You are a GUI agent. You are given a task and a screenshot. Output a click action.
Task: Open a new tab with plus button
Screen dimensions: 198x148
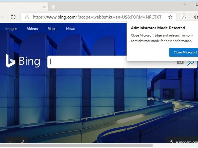(x=53, y=7)
